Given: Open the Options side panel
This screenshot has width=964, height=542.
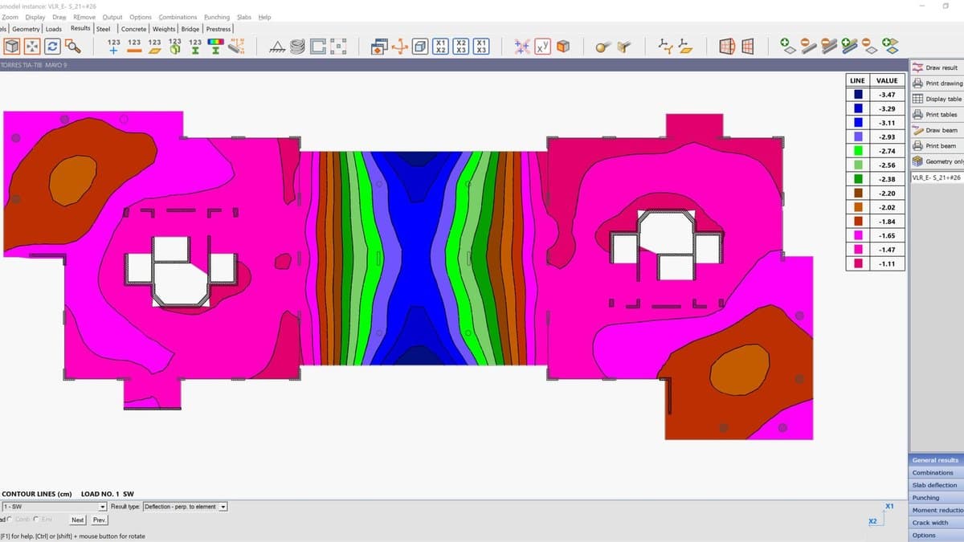Looking at the screenshot, I should click(x=937, y=536).
